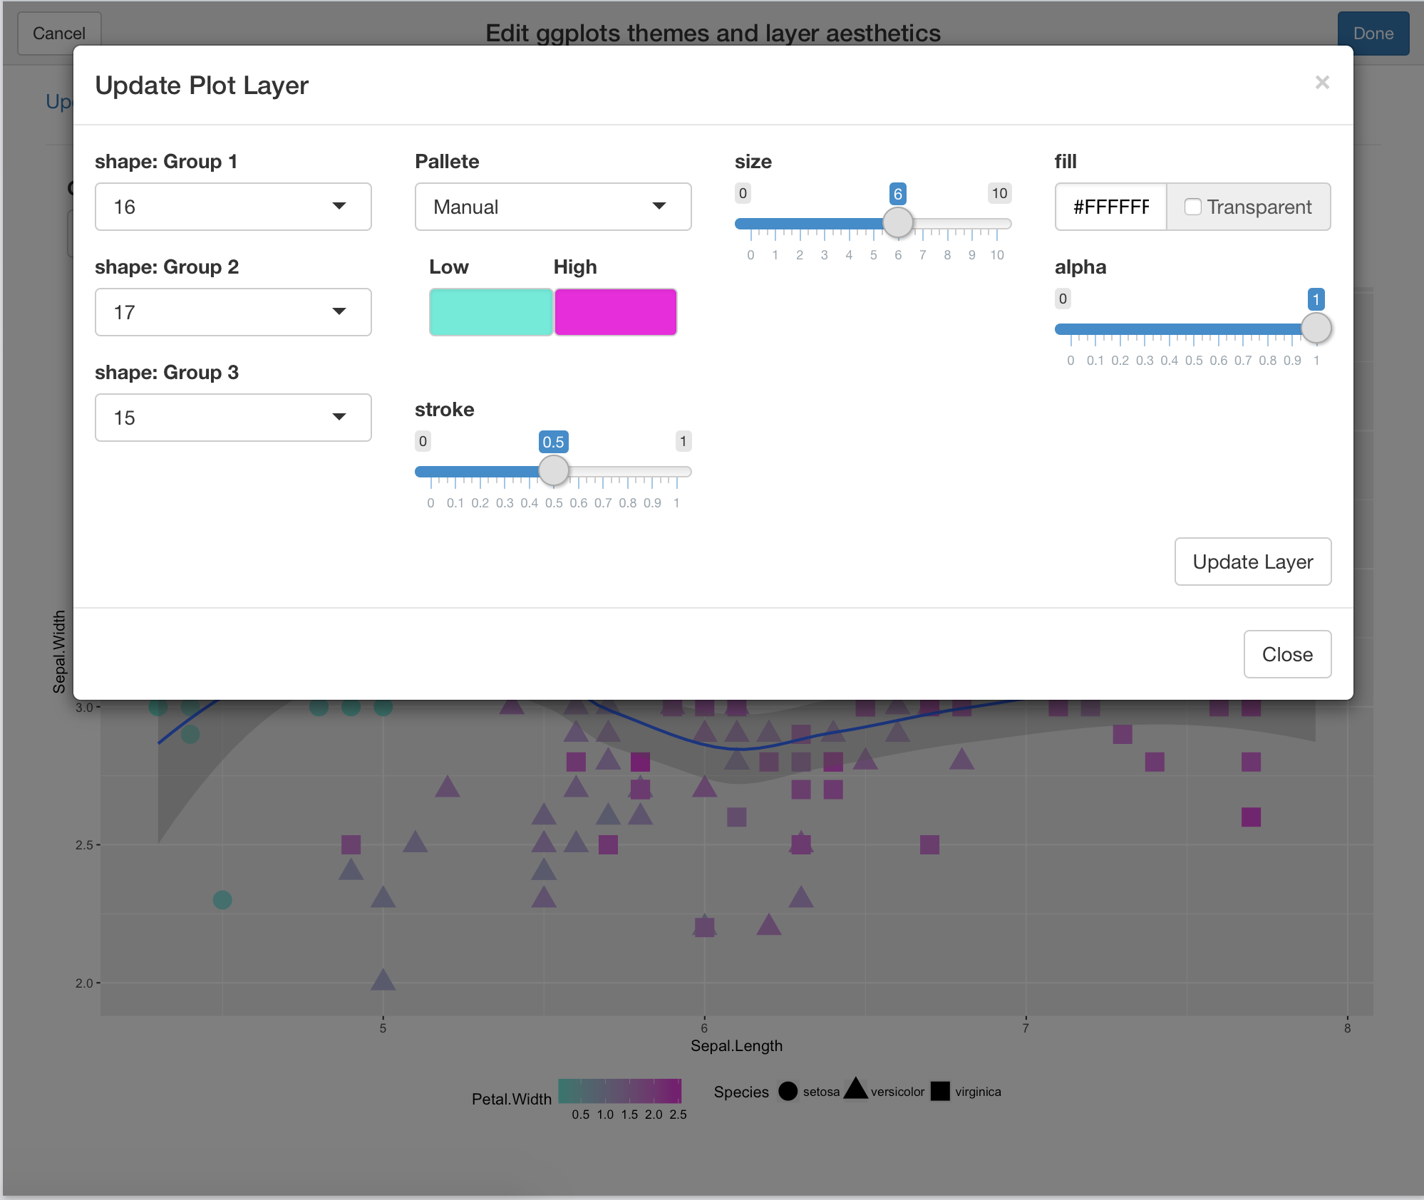Pick the High magenta color swatch
The image size is (1424, 1200).
615,312
